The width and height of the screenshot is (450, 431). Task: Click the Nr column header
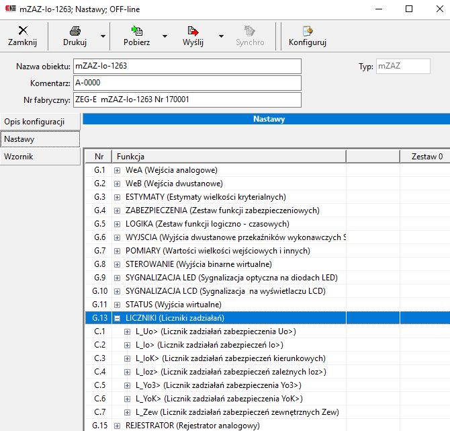pyautogui.click(x=99, y=157)
